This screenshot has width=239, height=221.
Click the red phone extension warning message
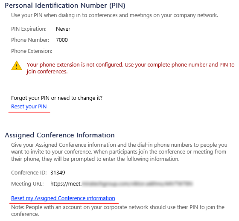(131, 68)
